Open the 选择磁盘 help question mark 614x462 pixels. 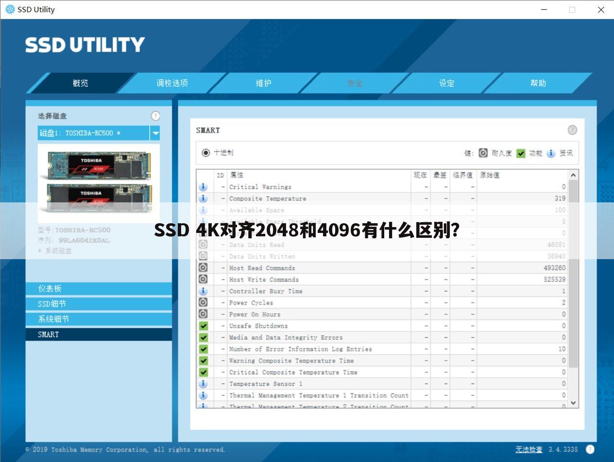pos(155,116)
